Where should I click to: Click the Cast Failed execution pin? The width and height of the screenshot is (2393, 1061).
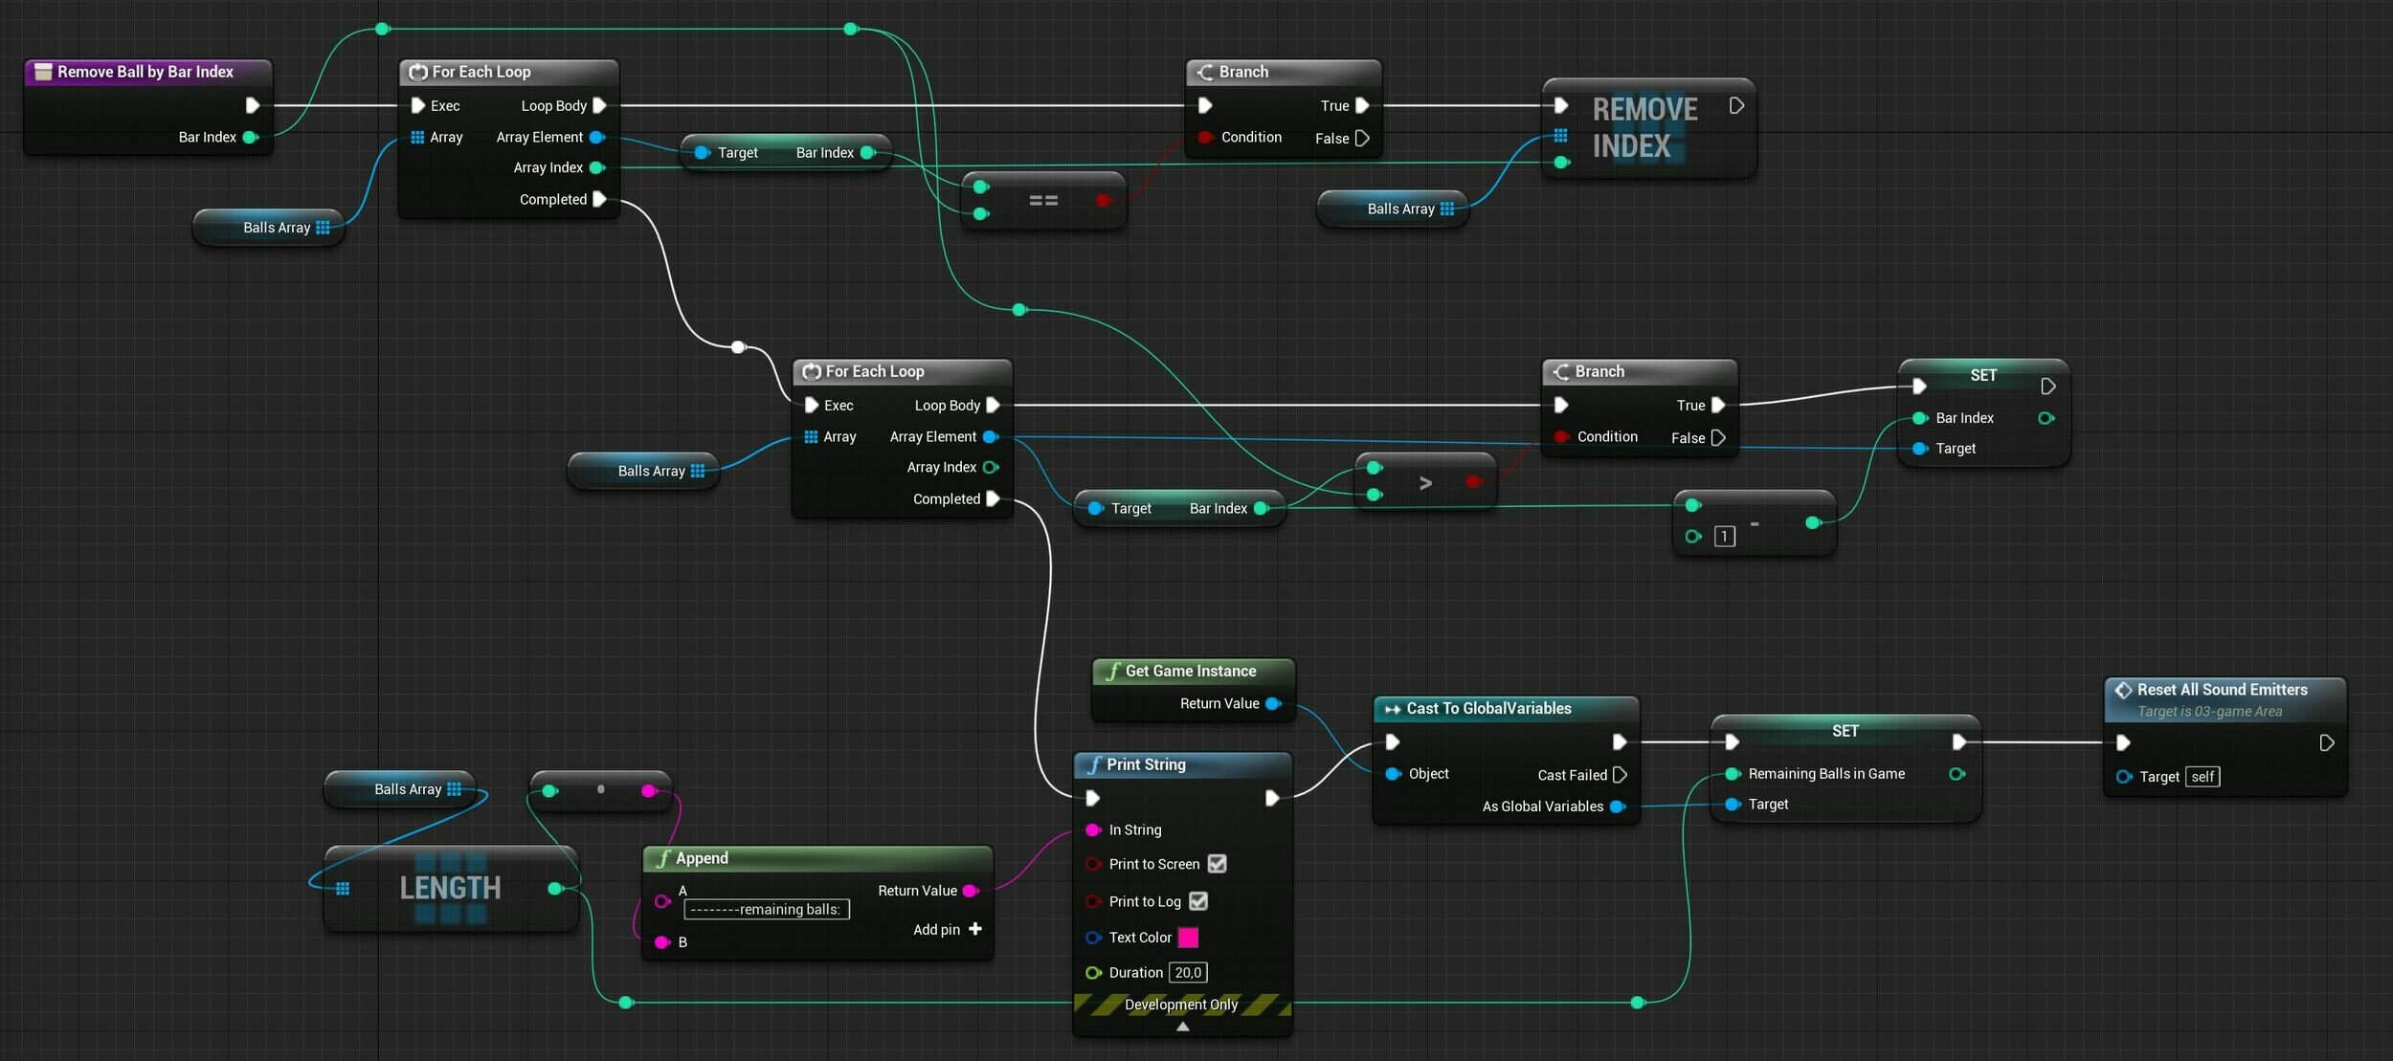(1620, 775)
